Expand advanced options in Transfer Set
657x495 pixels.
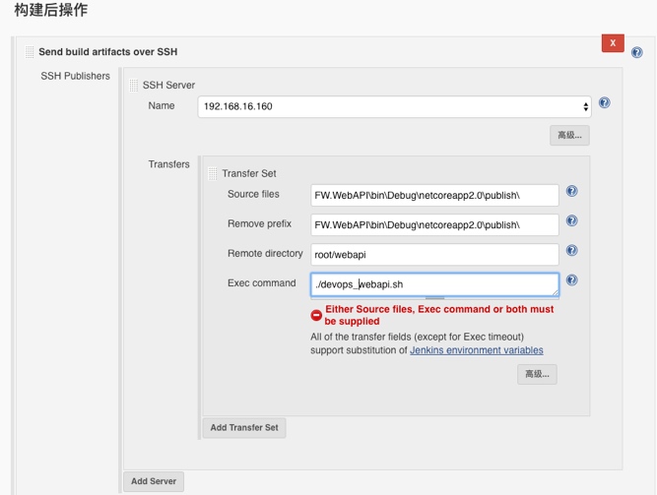537,374
